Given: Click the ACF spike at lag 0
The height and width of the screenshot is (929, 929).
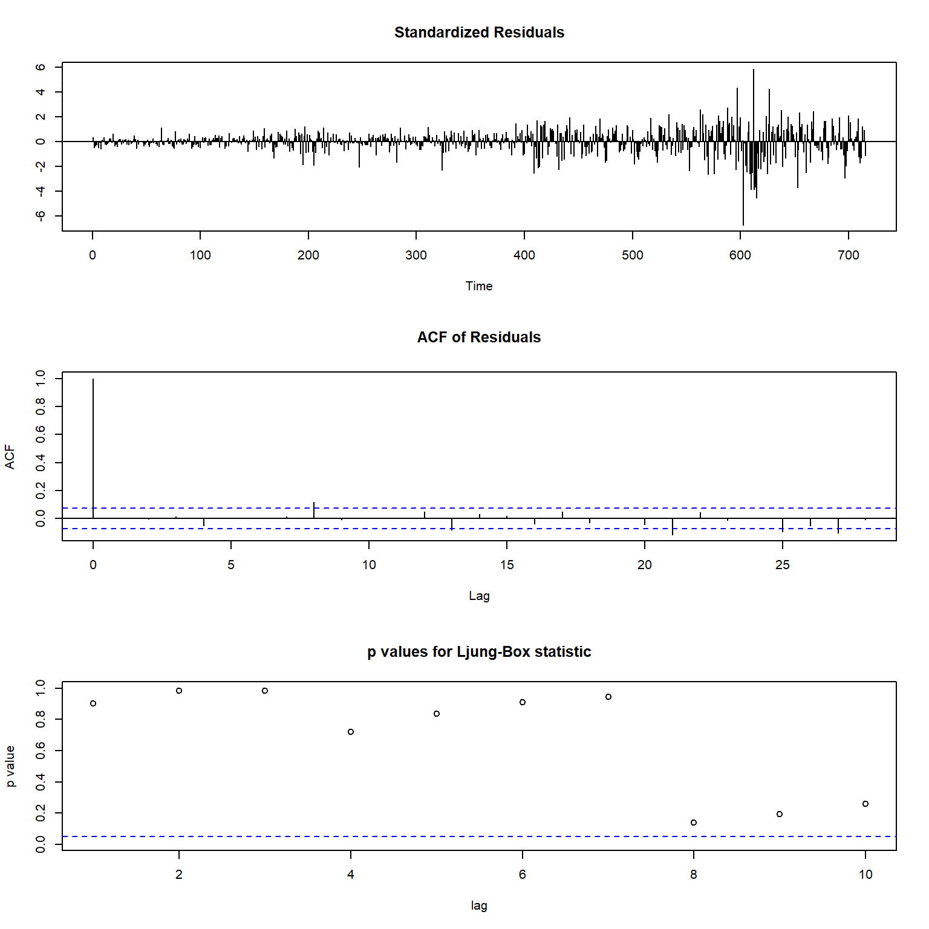Looking at the screenshot, I should (x=93, y=448).
